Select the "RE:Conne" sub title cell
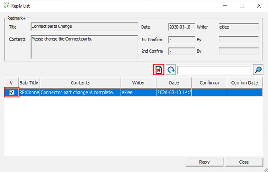 [29, 92]
